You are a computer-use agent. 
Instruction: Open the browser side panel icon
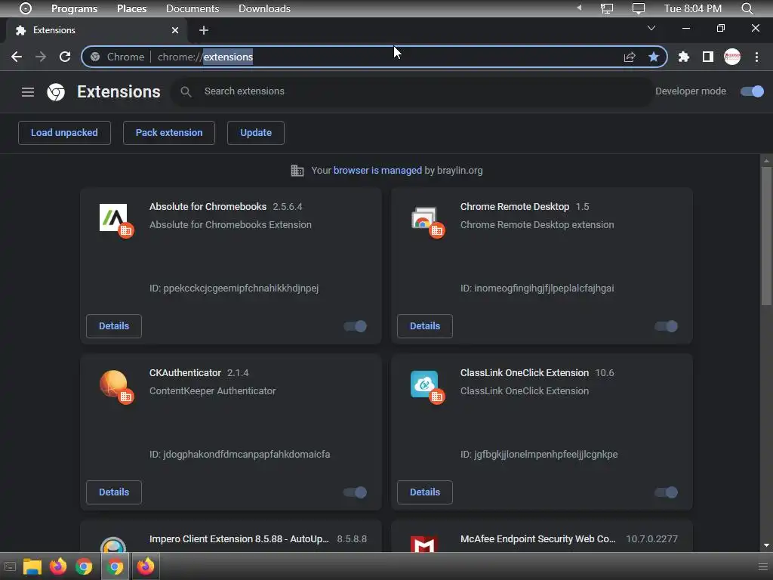[x=707, y=57]
